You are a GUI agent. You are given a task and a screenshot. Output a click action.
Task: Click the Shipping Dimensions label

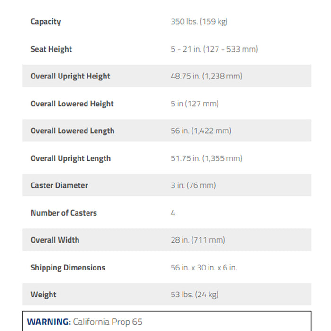pos(68,268)
